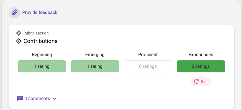Click the Self refresh arrow icon
This screenshot has height=110, width=242.
point(196,82)
